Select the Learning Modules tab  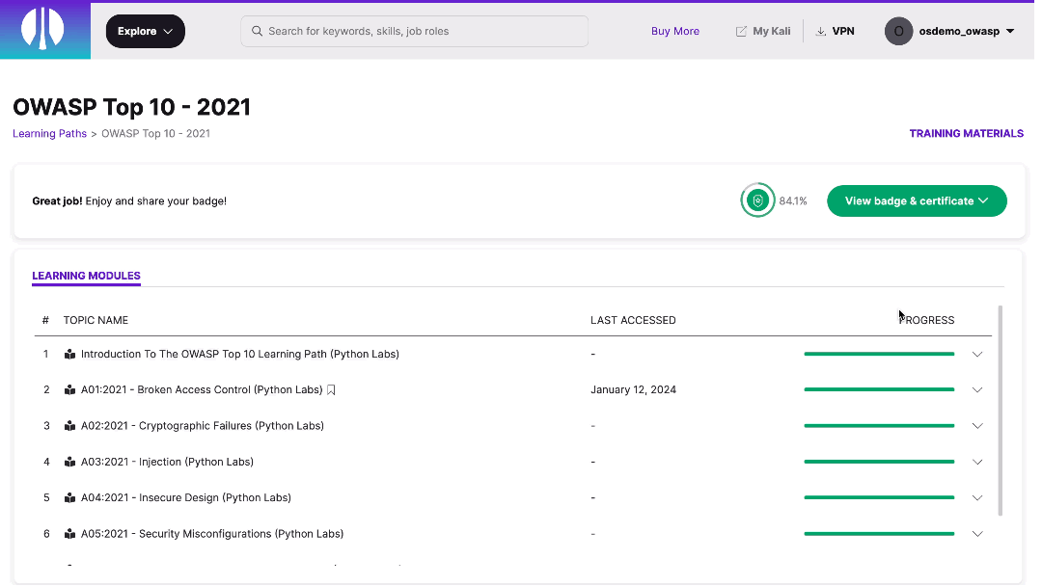[x=86, y=276]
